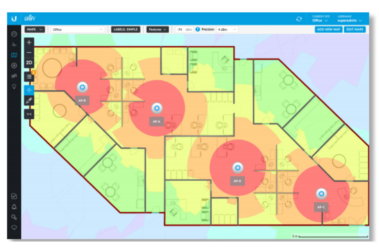The image size is (379, 250).
Task: Click the EDIT MAPS button
Action: tap(355, 29)
